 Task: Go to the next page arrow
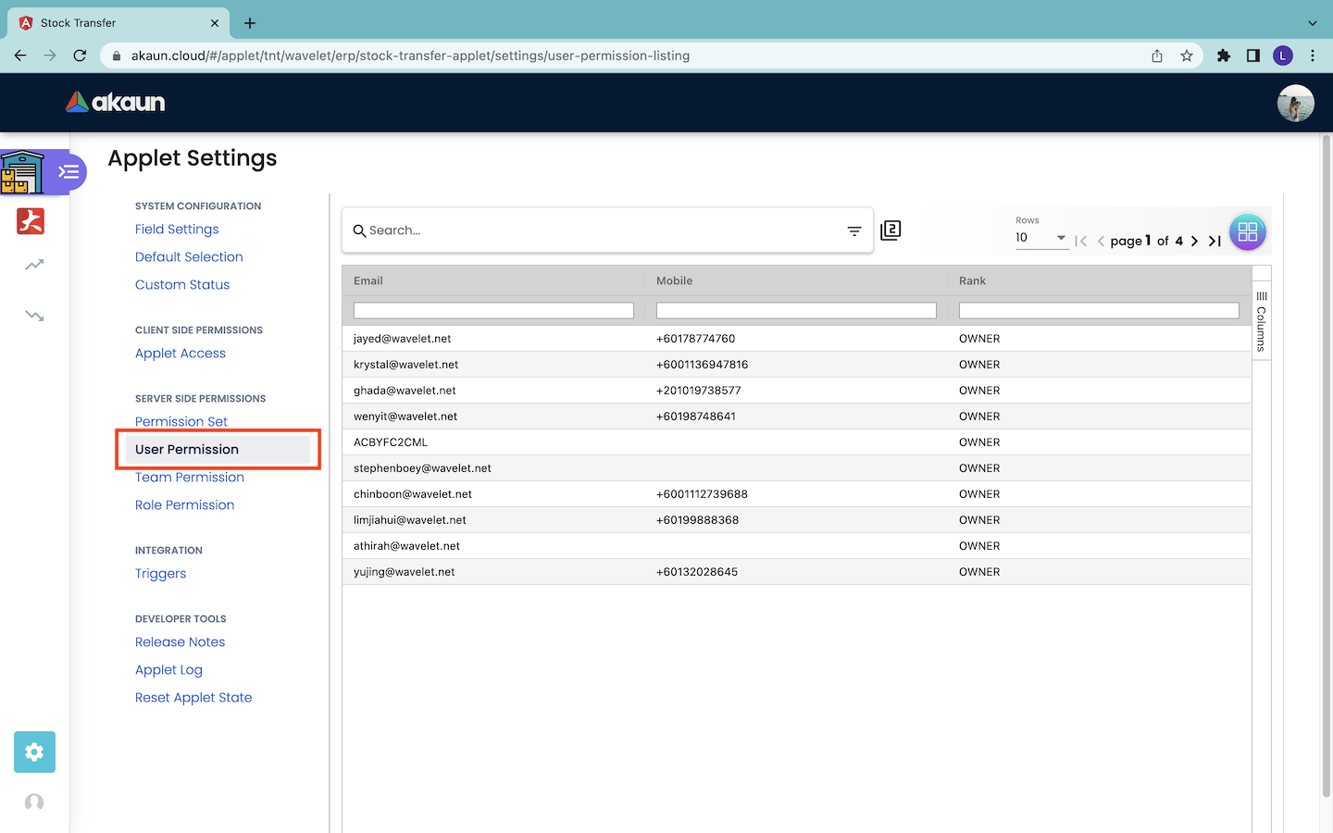tap(1194, 241)
